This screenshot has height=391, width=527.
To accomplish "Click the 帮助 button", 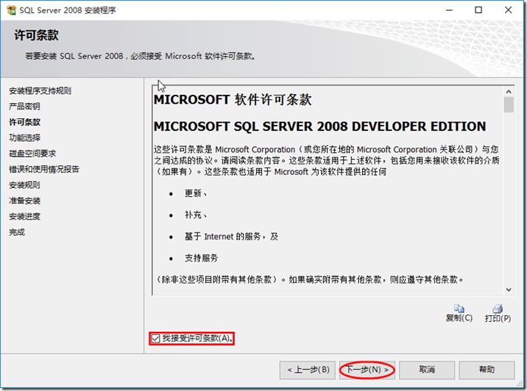I will click(487, 370).
